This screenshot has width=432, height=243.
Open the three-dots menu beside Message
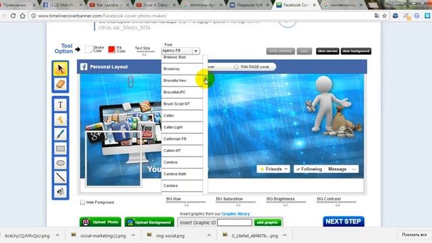[x=354, y=169]
